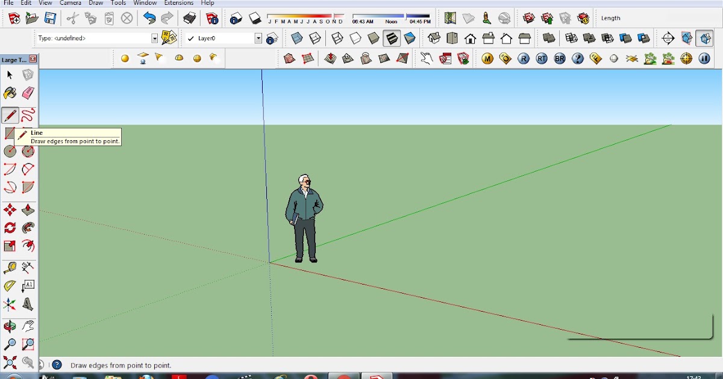Activate the Tape Measure tool

click(x=10, y=267)
